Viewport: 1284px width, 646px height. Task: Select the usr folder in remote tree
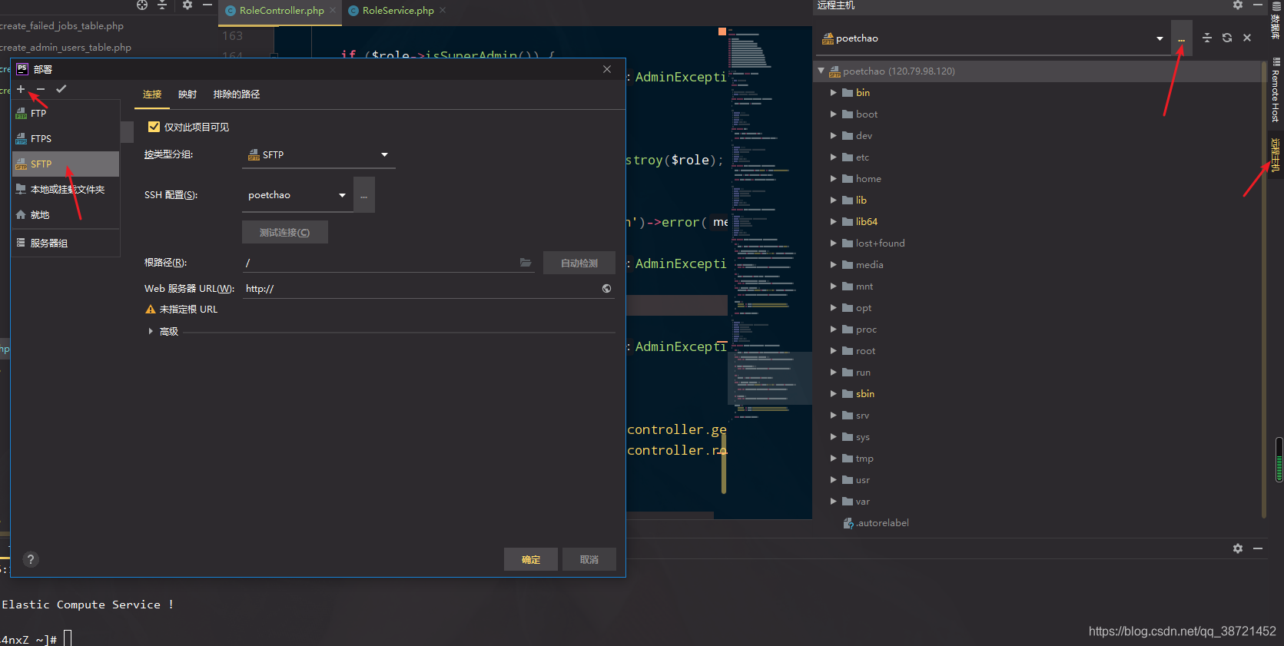coord(863,479)
